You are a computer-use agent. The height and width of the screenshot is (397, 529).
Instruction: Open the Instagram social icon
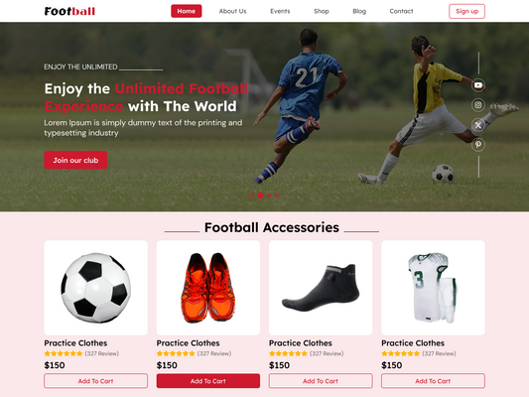tap(478, 105)
